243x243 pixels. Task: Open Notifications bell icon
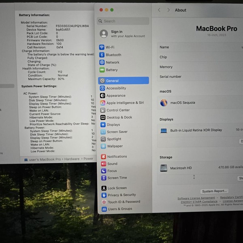[103, 156]
